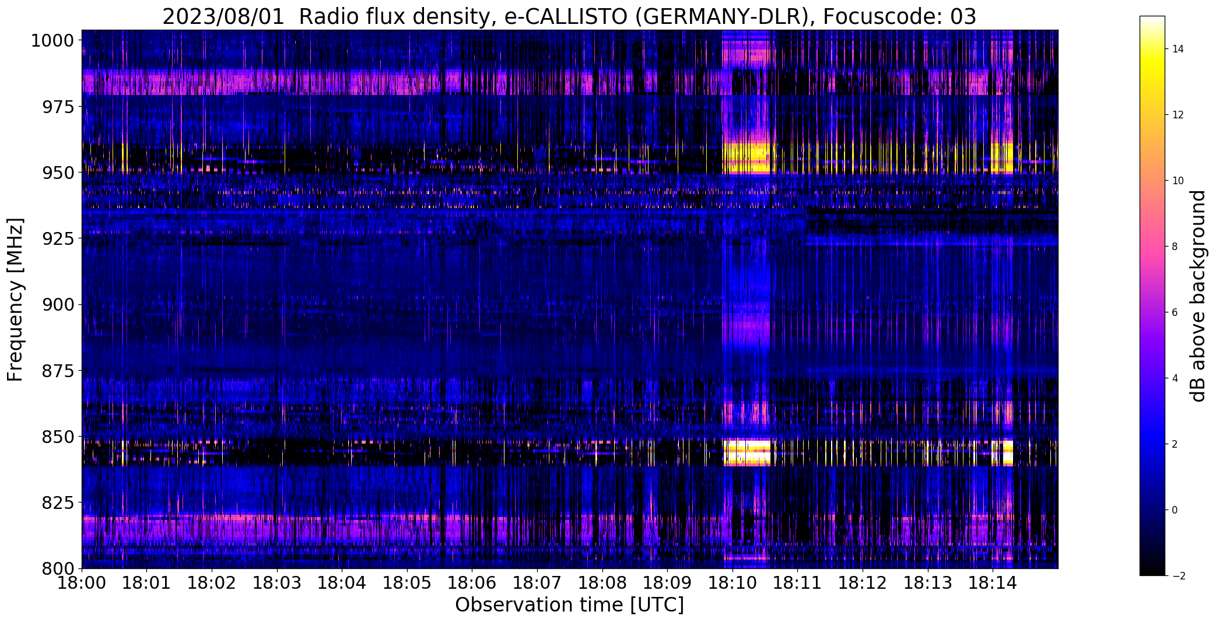Click the 18:04 time tick label

pyautogui.click(x=342, y=583)
